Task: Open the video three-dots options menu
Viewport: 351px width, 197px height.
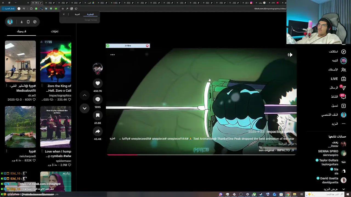Action: coord(112,55)
